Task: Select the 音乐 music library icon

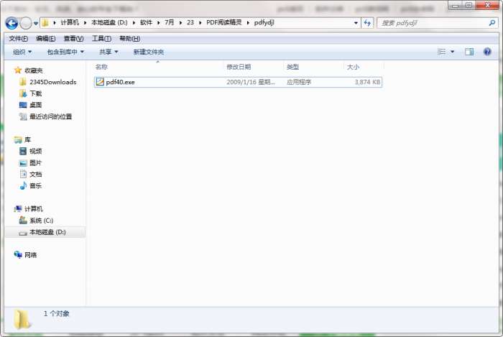Action: coord(23,185)
